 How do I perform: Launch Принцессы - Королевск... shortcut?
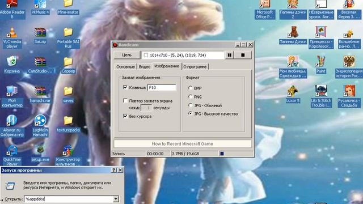tap(321, 32)
